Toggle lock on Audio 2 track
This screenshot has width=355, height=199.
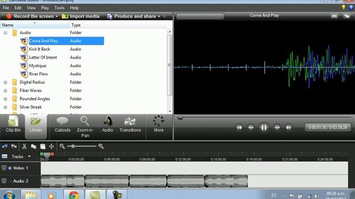[x=4, y=181]
